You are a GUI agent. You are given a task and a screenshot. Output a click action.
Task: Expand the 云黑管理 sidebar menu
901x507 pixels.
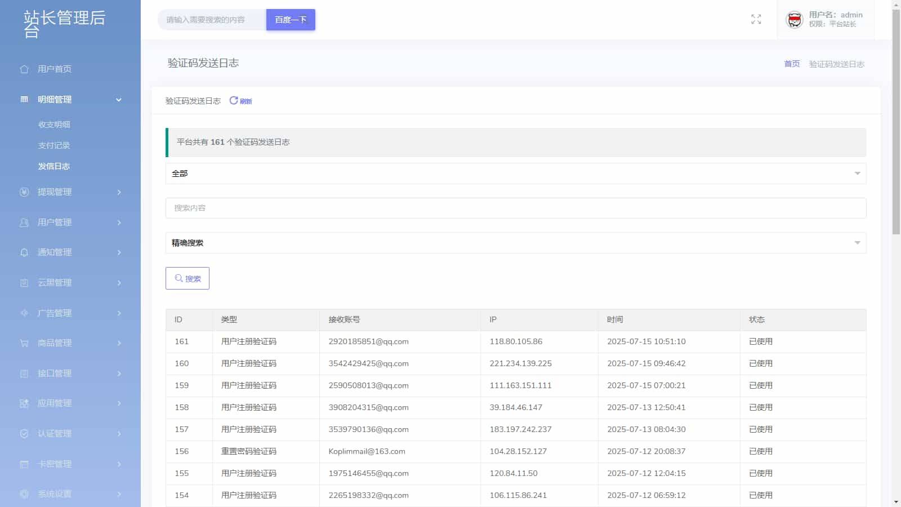click(x=70, y=283)
